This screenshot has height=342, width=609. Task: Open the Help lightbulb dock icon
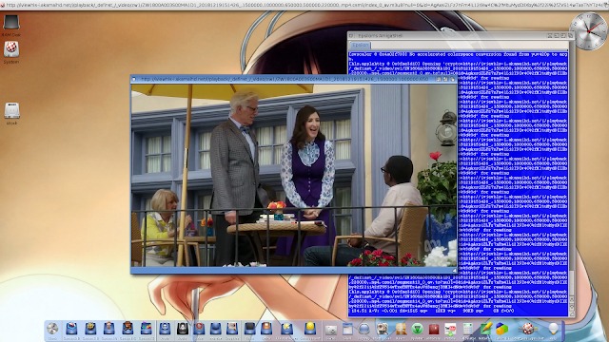[553, 329]
